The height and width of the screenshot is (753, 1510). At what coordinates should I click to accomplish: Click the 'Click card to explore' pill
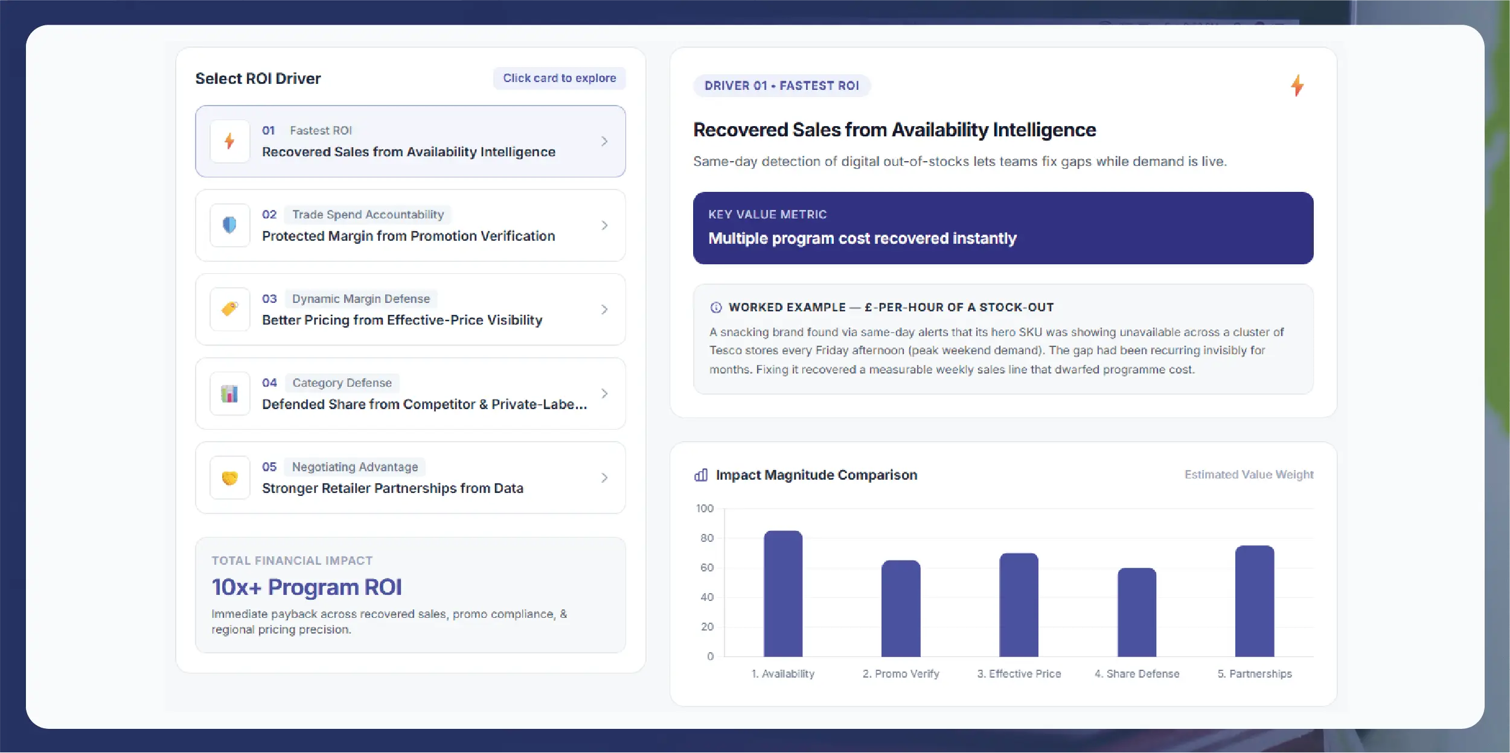560,78
